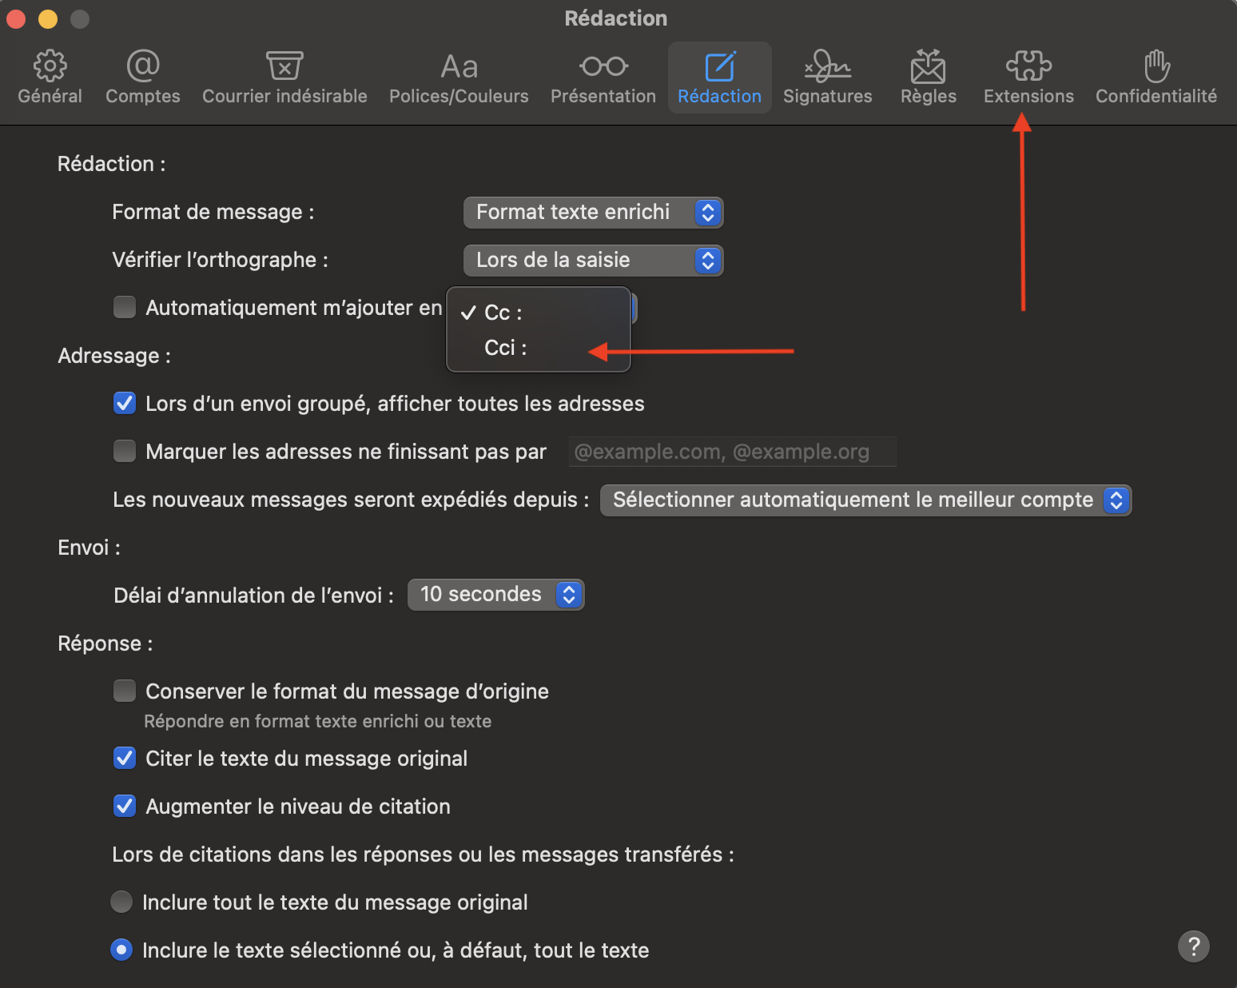Image resolution: width=1237 pixels, height=988 pixels.
Task: Expand the Vérifier l'orthographe dropdown
Action: tap(593, 261)
